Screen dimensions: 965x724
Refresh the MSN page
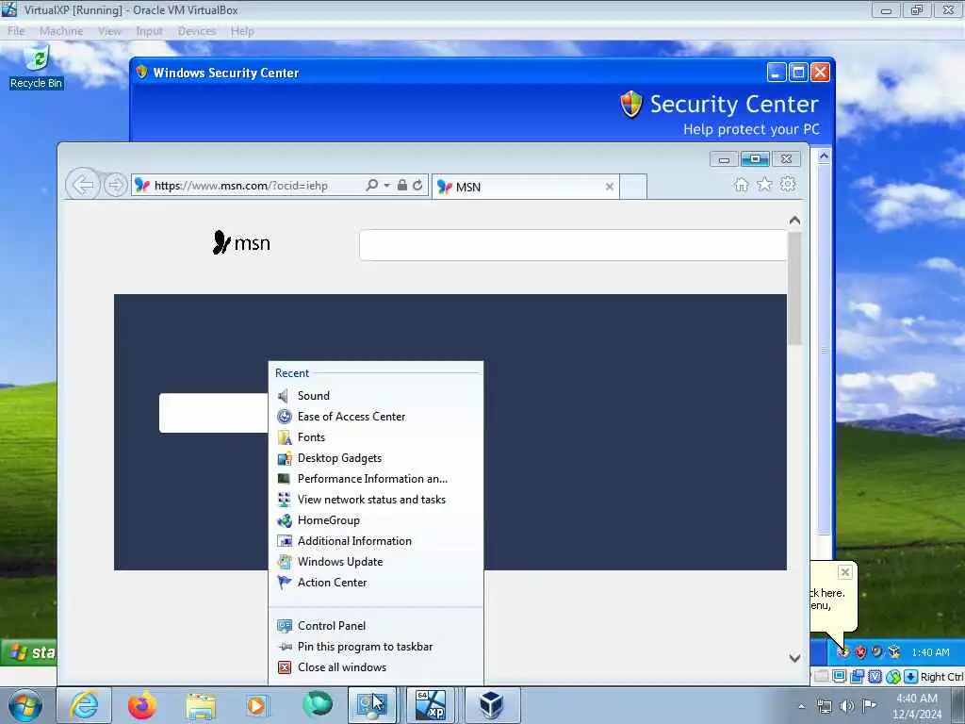coord(417,185)
